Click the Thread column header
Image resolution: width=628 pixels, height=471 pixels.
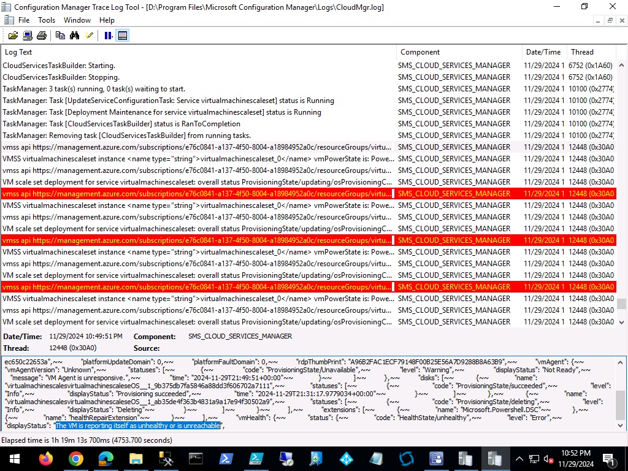click(x=591, y=52)
